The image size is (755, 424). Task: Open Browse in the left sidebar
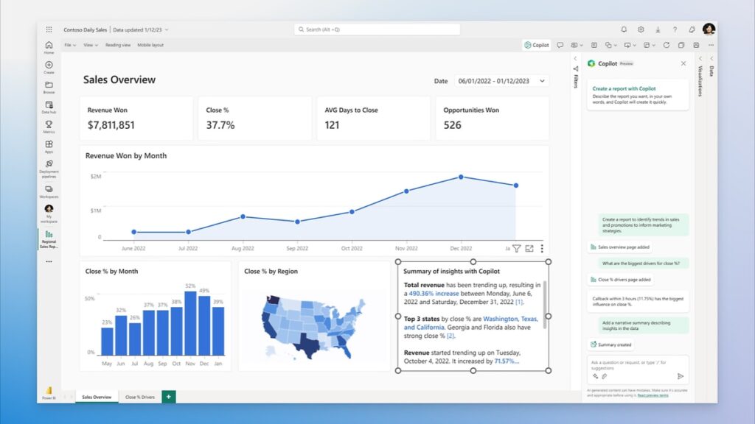coord(49,87)
